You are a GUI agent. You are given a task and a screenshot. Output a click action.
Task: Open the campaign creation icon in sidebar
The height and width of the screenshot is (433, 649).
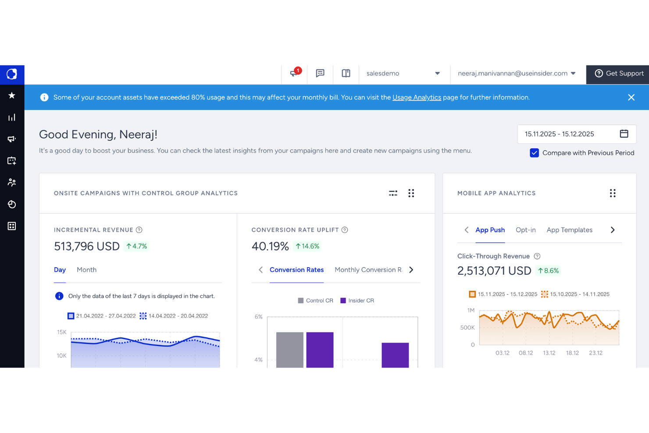[12, 161]
